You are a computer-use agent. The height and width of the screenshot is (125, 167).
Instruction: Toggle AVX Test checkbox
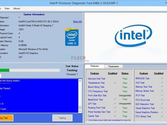coord(162,82)
